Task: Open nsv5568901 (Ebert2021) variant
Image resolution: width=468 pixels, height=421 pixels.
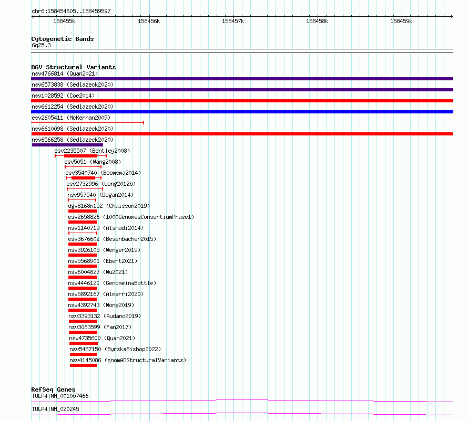Action: 103,261
